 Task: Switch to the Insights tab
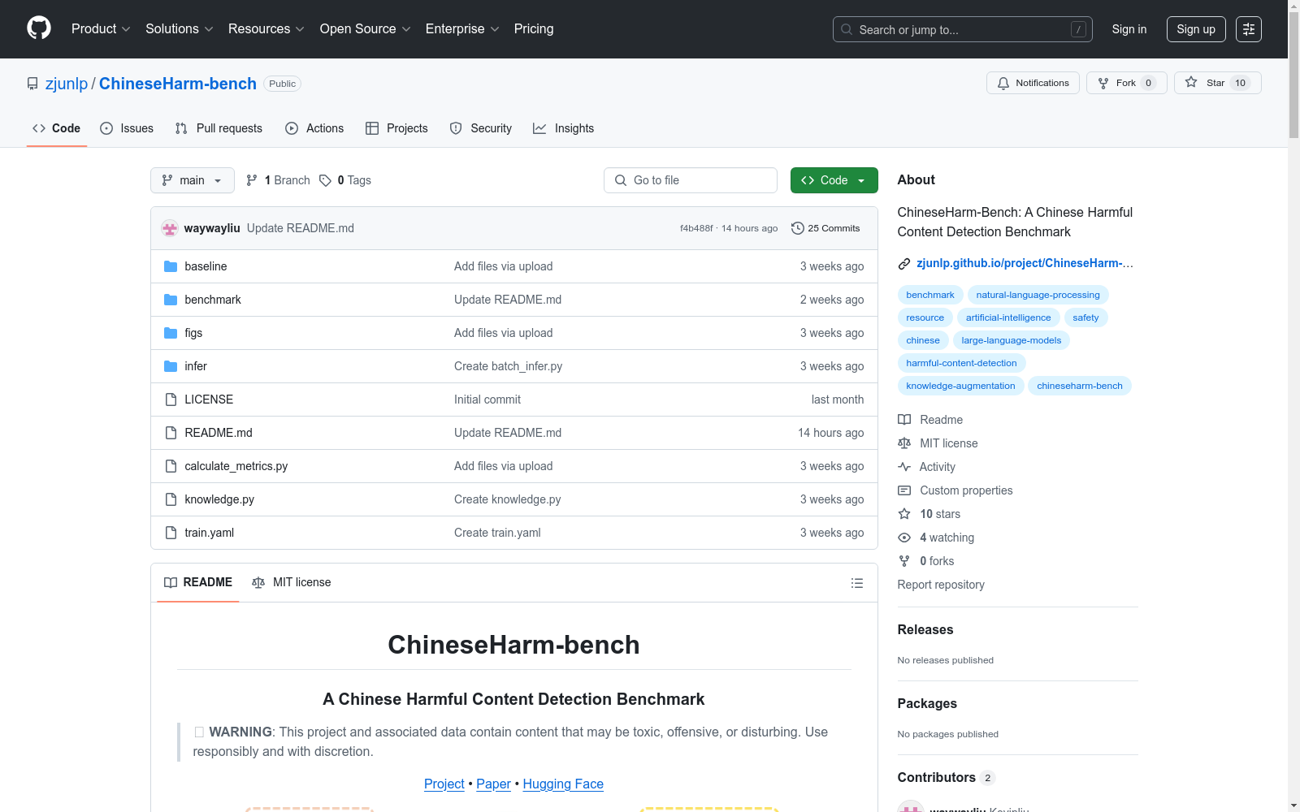(563, 128)
